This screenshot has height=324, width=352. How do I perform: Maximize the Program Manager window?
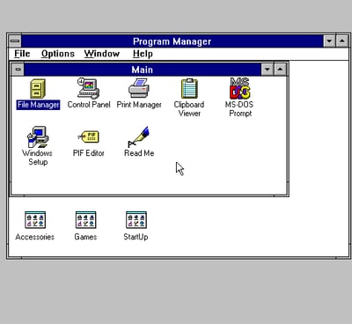coord(342,41)
